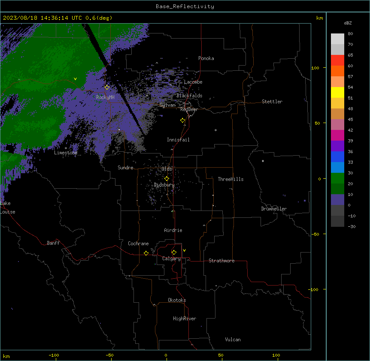Pick the blue 36 dBZ legend swatch

[337, 156]
